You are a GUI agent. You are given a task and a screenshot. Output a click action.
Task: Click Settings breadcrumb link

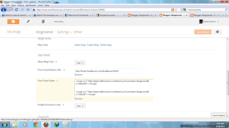(63, 32)
